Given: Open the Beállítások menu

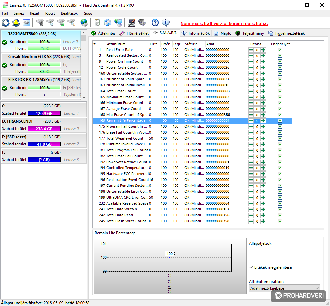Looking at the screenshot, I should (69, 13).
